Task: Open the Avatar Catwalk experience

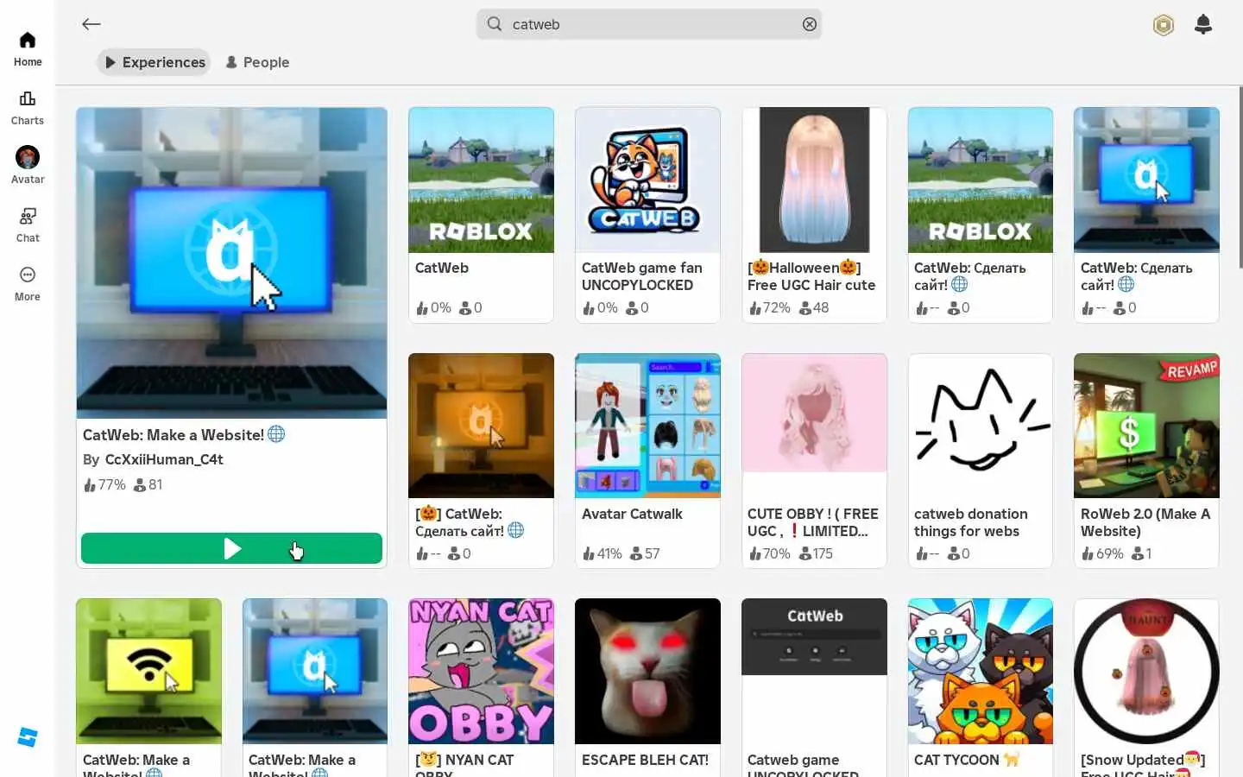Action: tap(647, 460)
